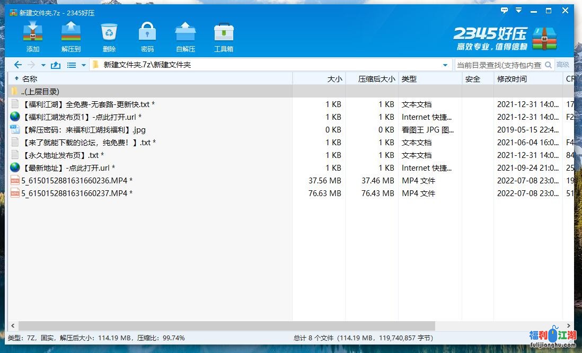582x353 pixels.
Task: Expand the navigation history dropdown arrow
Action: coord(43,65)
